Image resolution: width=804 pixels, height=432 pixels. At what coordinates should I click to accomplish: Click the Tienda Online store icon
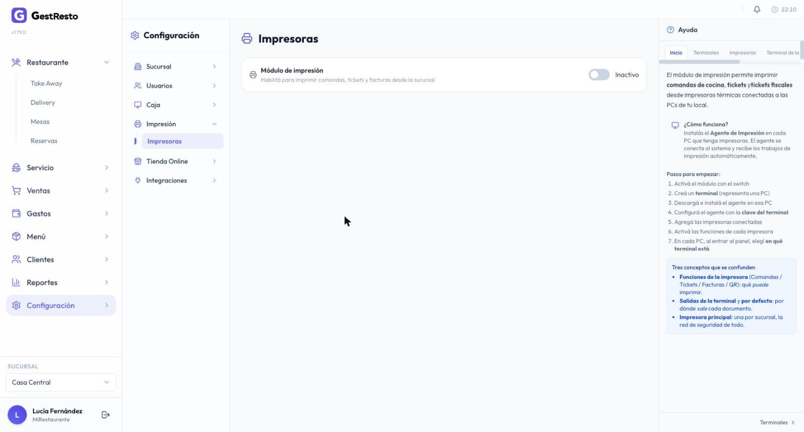pos(138,161)
